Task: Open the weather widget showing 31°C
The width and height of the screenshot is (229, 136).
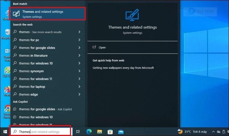Action: coord(192,132)
